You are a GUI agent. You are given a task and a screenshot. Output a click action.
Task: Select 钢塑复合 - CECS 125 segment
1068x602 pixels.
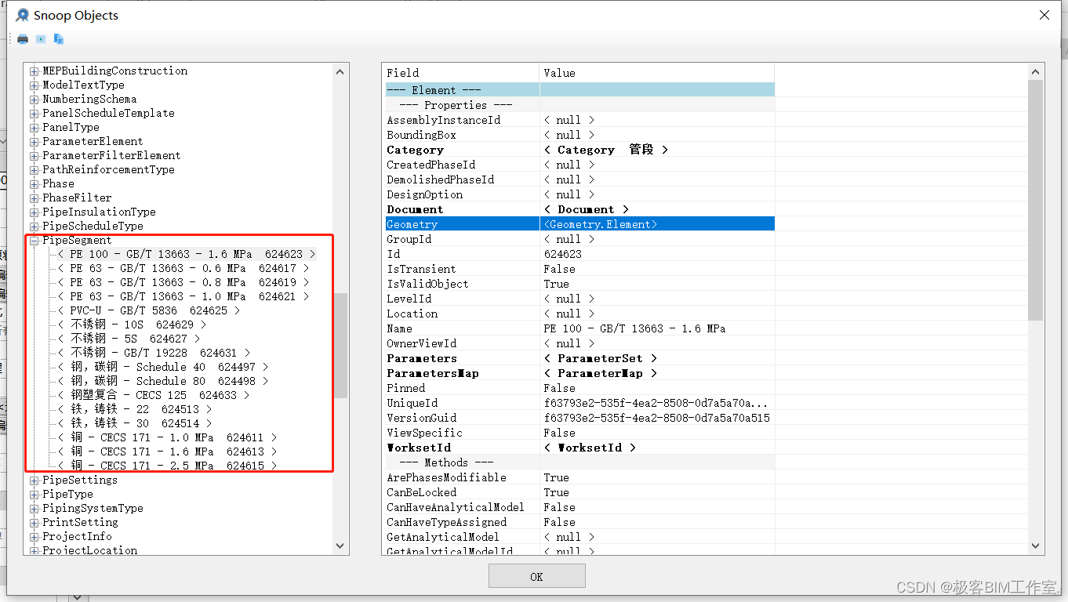pos(154,396)
